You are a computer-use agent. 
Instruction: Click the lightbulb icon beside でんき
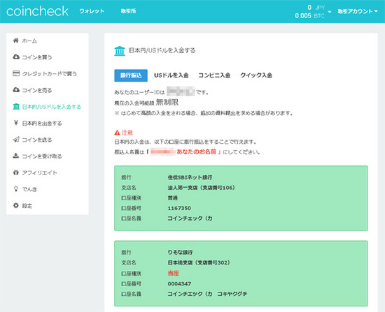pyautogui.click(x=16, y=189)
